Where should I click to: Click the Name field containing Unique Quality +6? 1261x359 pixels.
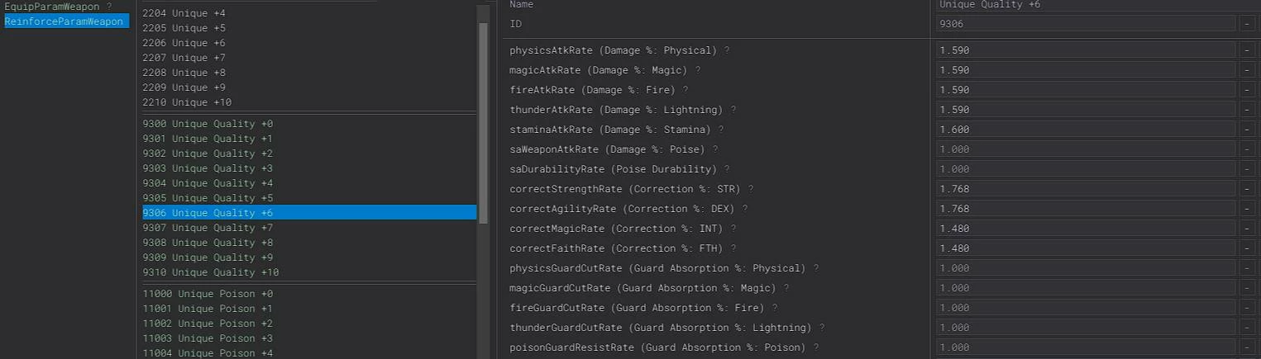(1097, 5)
